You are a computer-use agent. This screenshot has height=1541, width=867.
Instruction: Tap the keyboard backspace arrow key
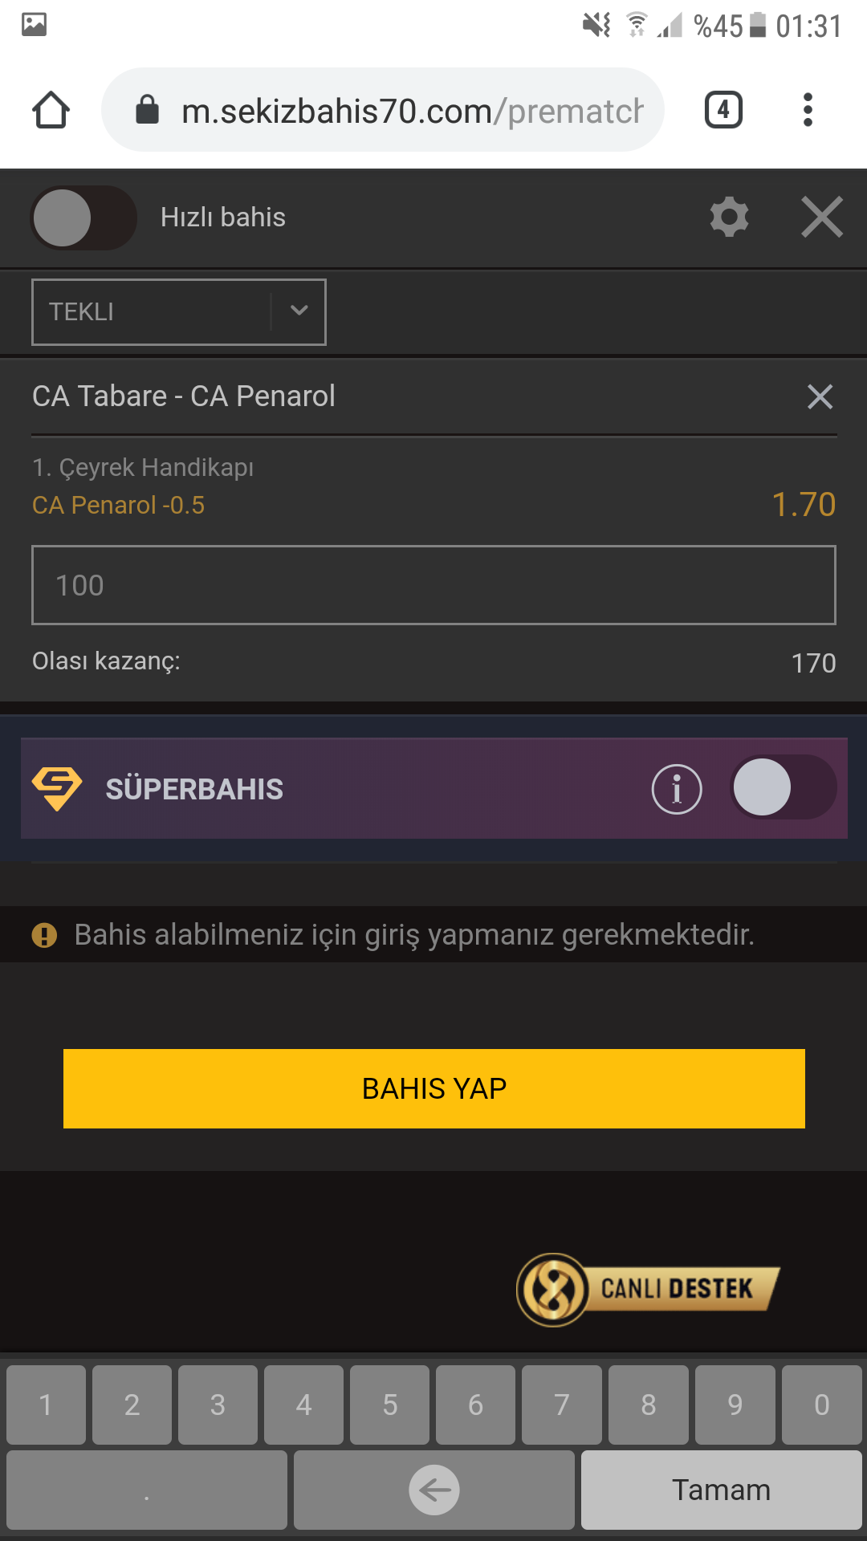434,1490
